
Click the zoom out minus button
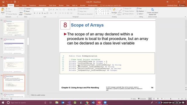[x=165, y=99]
